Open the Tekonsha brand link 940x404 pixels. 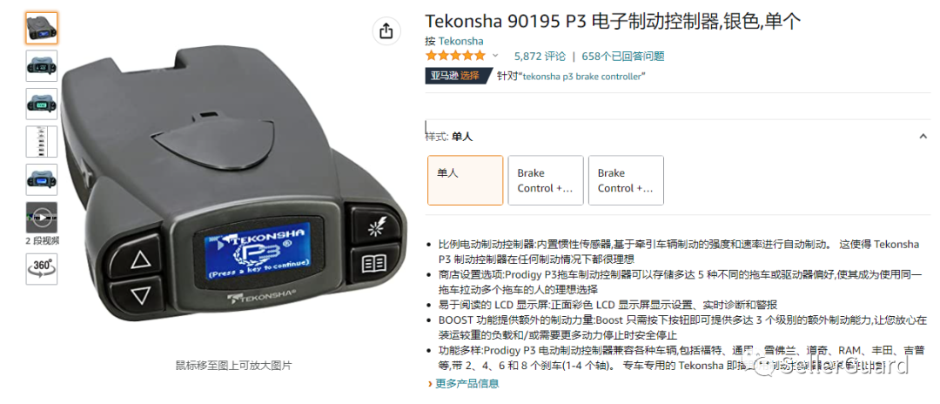coord(461,42)
